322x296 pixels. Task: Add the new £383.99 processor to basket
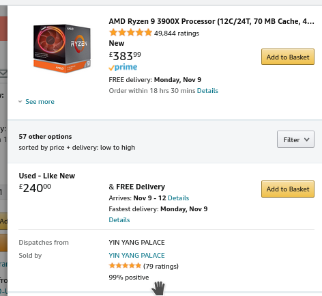(x=288, y=57)
